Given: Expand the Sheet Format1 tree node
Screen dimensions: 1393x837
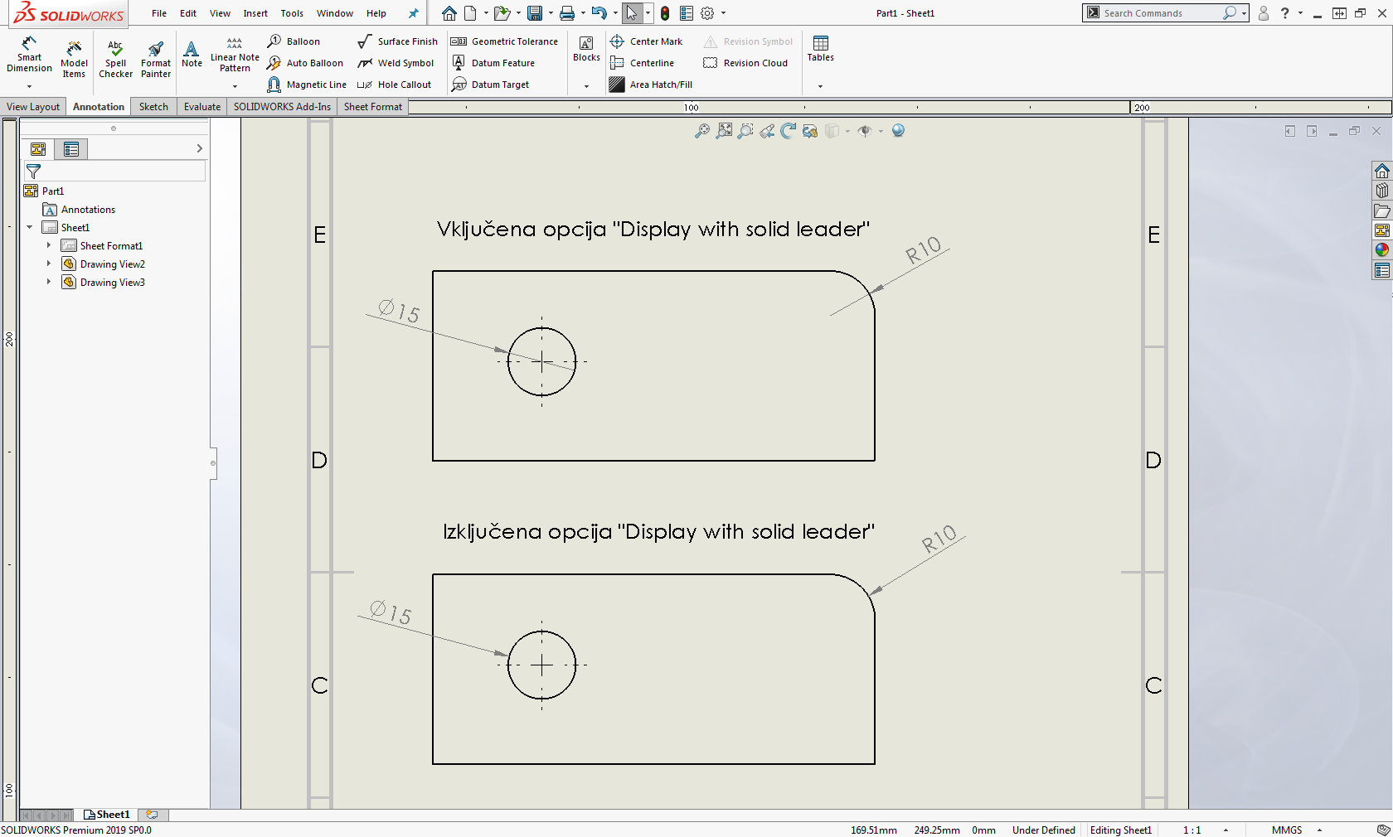Looking at the screenshot, I should coord(49,245).
